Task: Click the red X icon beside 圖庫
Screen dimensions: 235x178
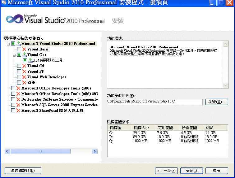Action: click(x=24, y=83)
